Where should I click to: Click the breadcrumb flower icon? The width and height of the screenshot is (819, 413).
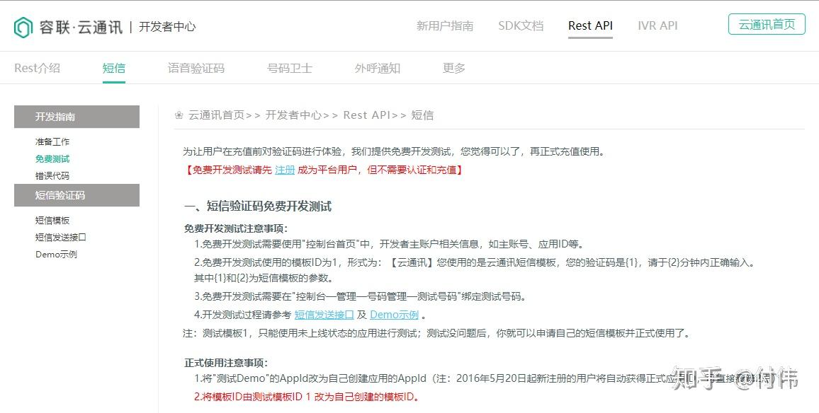[x=179, y=115]
